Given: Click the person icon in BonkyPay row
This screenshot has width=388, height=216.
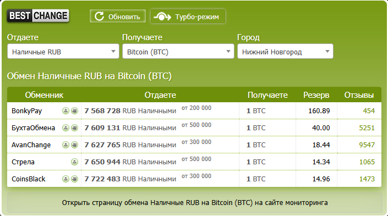Looking at the screenshot, I should tap(65, 110).
